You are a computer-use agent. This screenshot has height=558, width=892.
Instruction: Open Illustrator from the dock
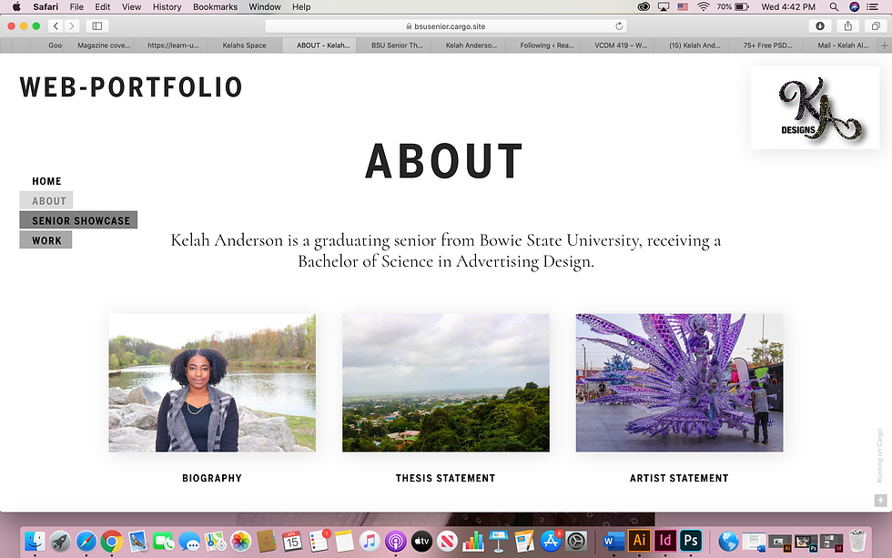click(x=639, y=541)
